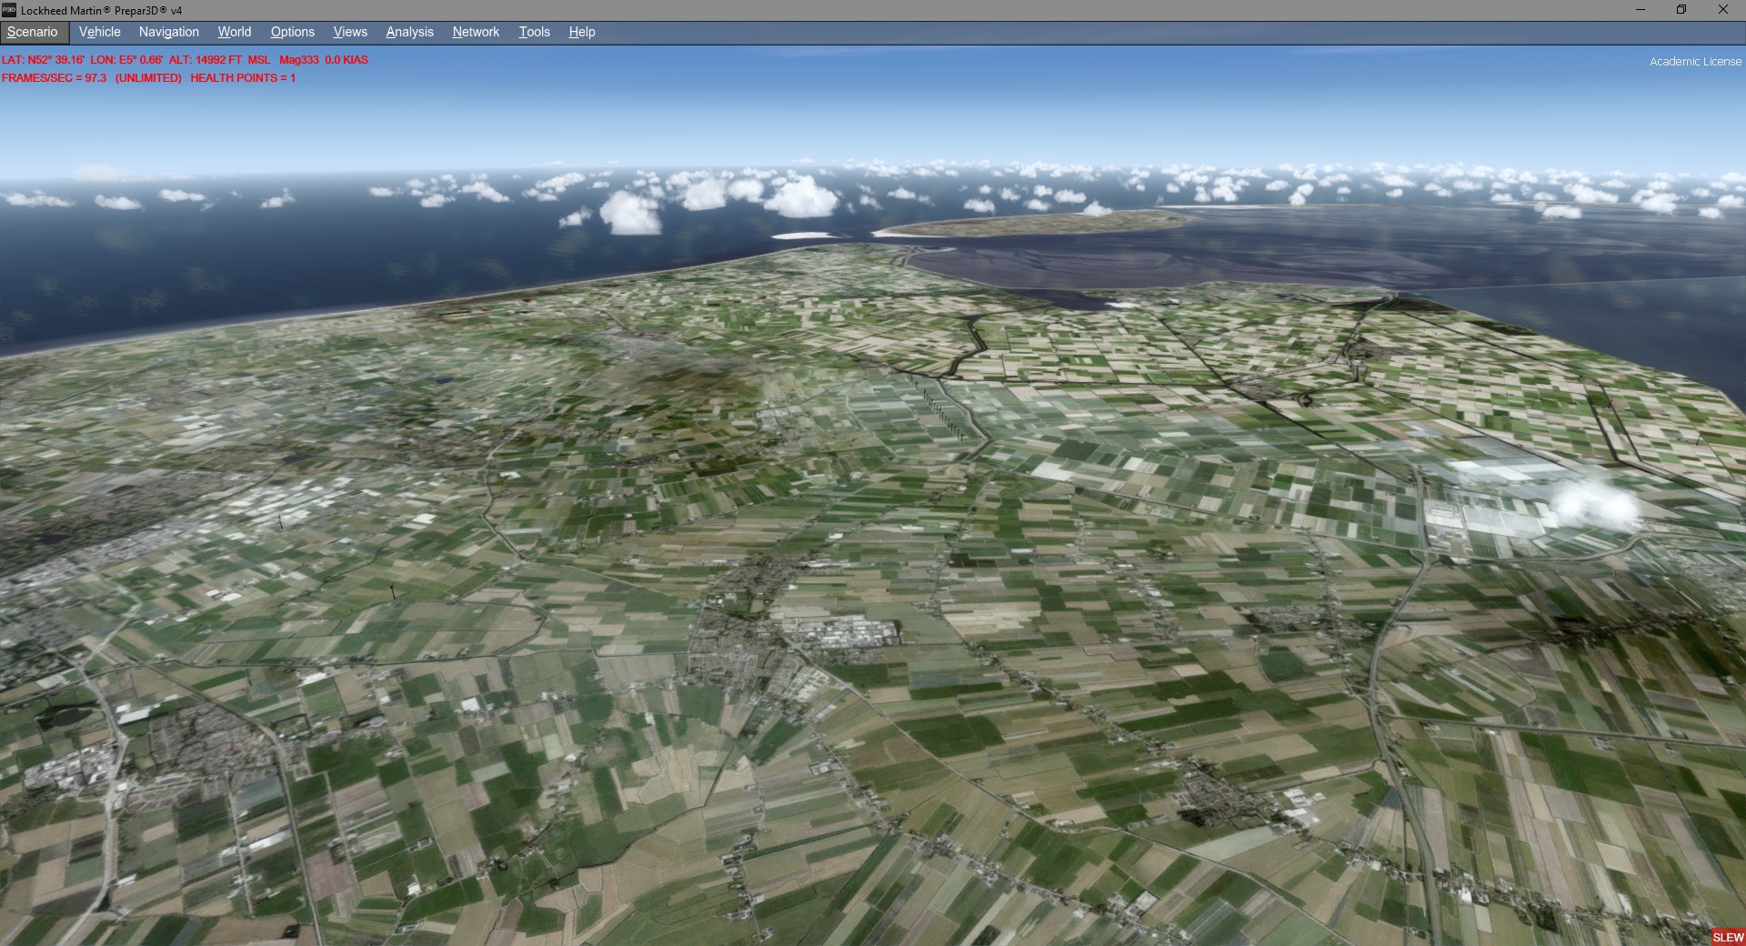The width and height of the screenshot is (1746, 946).
Task: Click the LAT N52° 39.16' readout
Action: [x=43, y=60]
